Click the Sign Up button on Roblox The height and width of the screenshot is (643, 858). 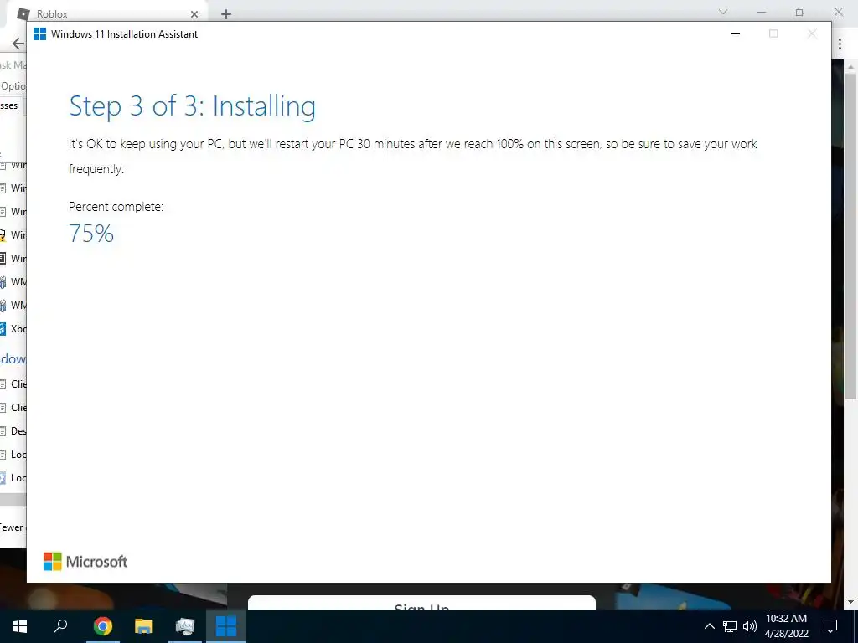421,603
